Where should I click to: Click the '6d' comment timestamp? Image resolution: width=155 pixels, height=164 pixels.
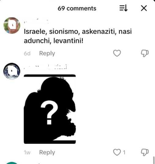27,54
